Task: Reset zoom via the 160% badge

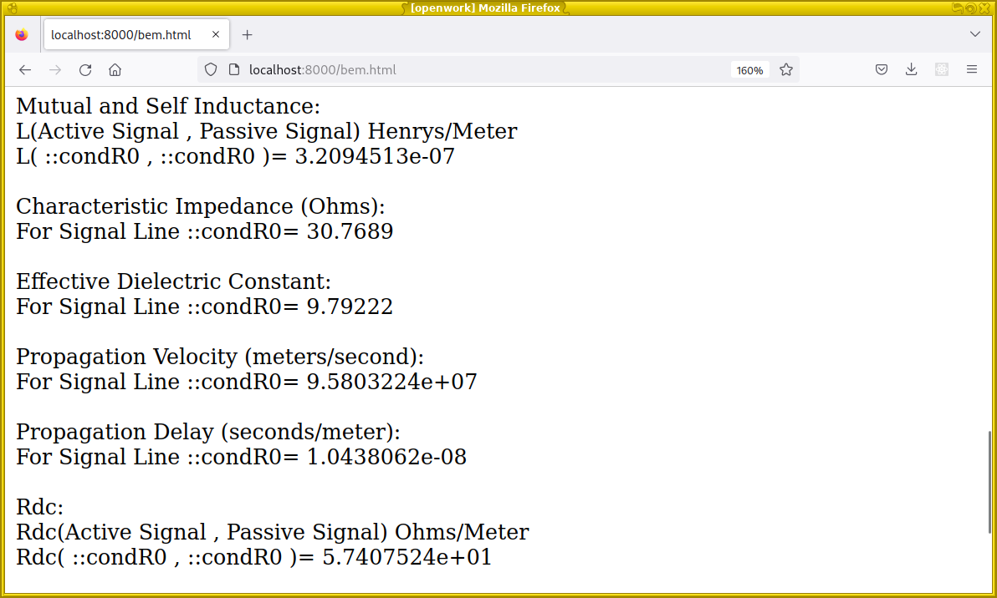Action: (749, 70)
